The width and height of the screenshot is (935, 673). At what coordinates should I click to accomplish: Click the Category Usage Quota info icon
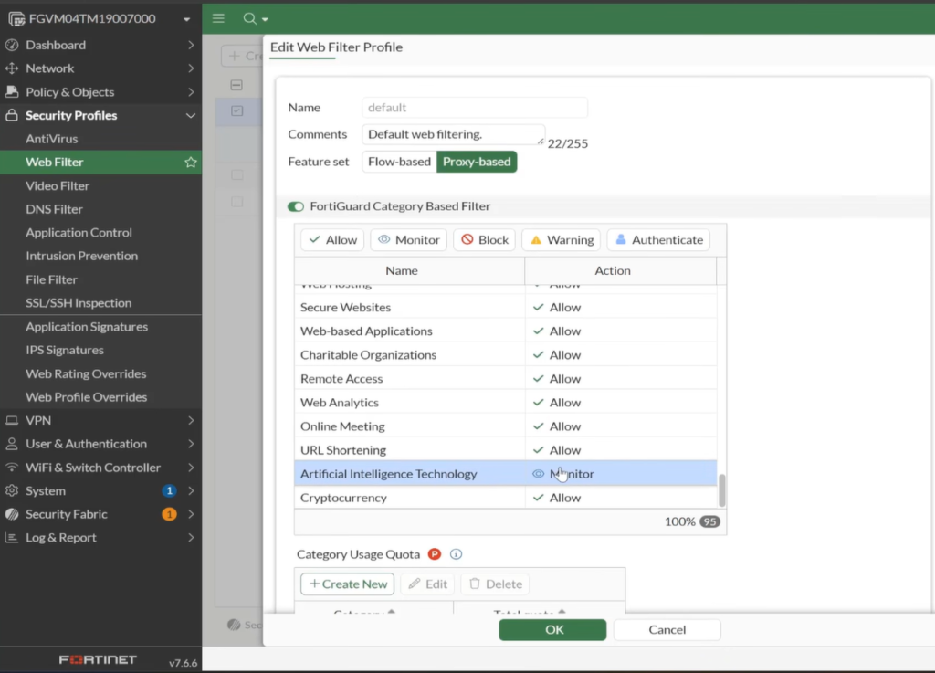pos(456,554)
